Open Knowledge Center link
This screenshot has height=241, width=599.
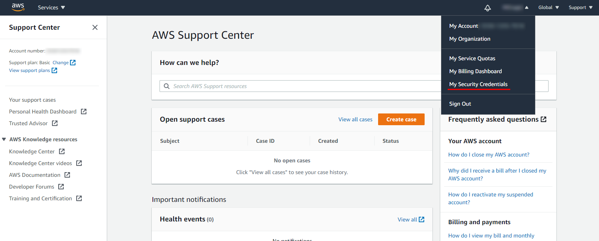pos(32,151)
